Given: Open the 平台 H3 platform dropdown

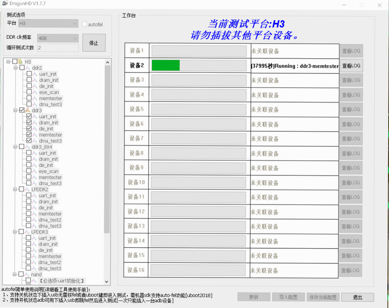Looking at the screenshot, I should pos(48,23).
